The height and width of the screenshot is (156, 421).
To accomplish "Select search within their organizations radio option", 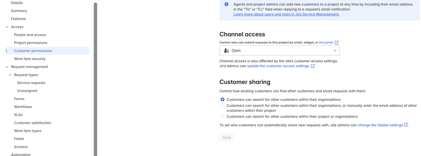I will pos(223,99).
